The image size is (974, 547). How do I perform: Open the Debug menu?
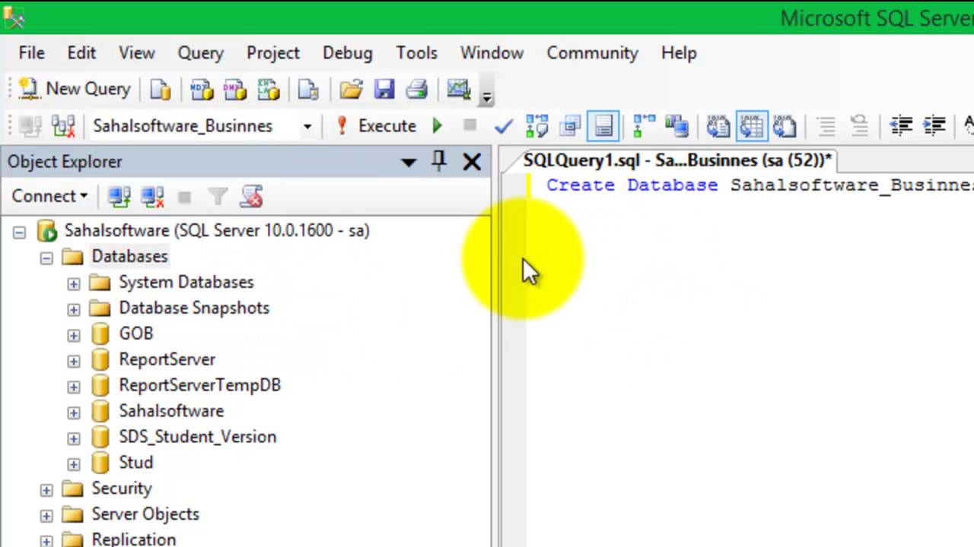(x=348, y=53)
